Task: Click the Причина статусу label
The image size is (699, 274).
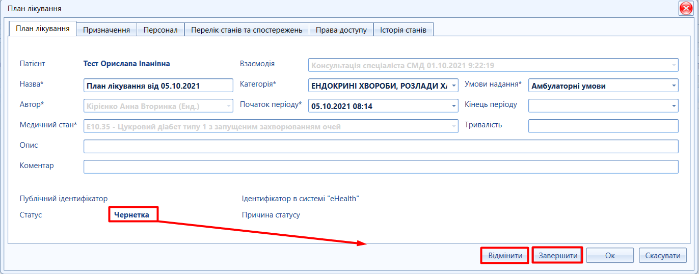Action: tap(271, 215)
